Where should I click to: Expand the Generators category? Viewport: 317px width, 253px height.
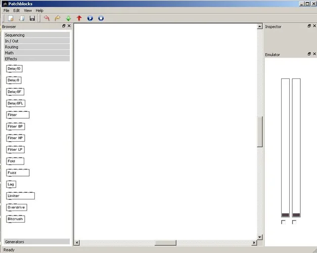[x=37, y=242]
